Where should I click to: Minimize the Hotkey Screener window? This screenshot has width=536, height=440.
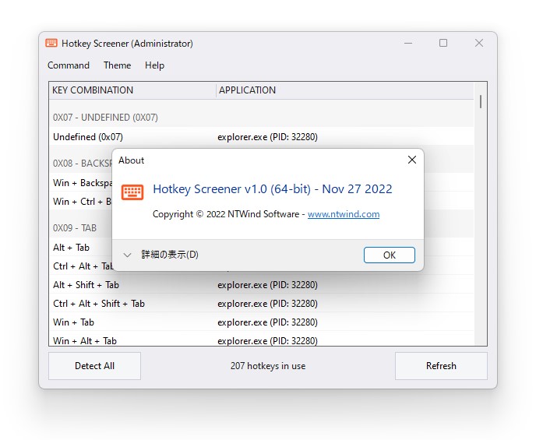[x=408, y=43]
